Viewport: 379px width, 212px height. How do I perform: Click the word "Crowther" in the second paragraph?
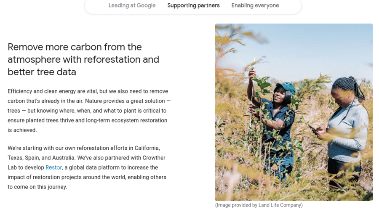pos(153,158)
